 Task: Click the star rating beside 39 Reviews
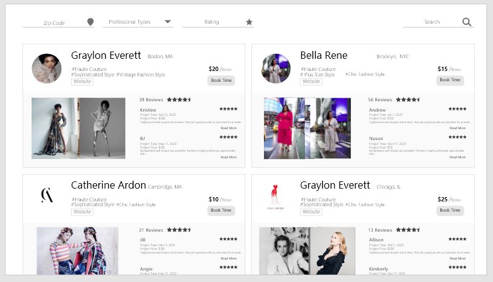(x=178, y=99)
